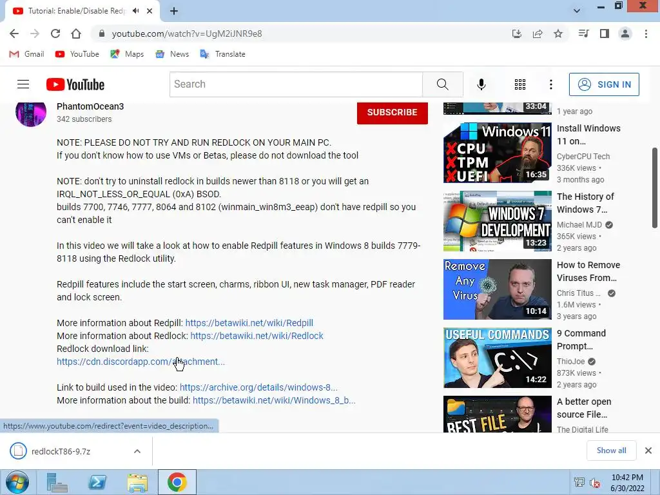Open 'The History of Windows 7…' title
The image size is (660, 495).
click(x=585, y=203)
